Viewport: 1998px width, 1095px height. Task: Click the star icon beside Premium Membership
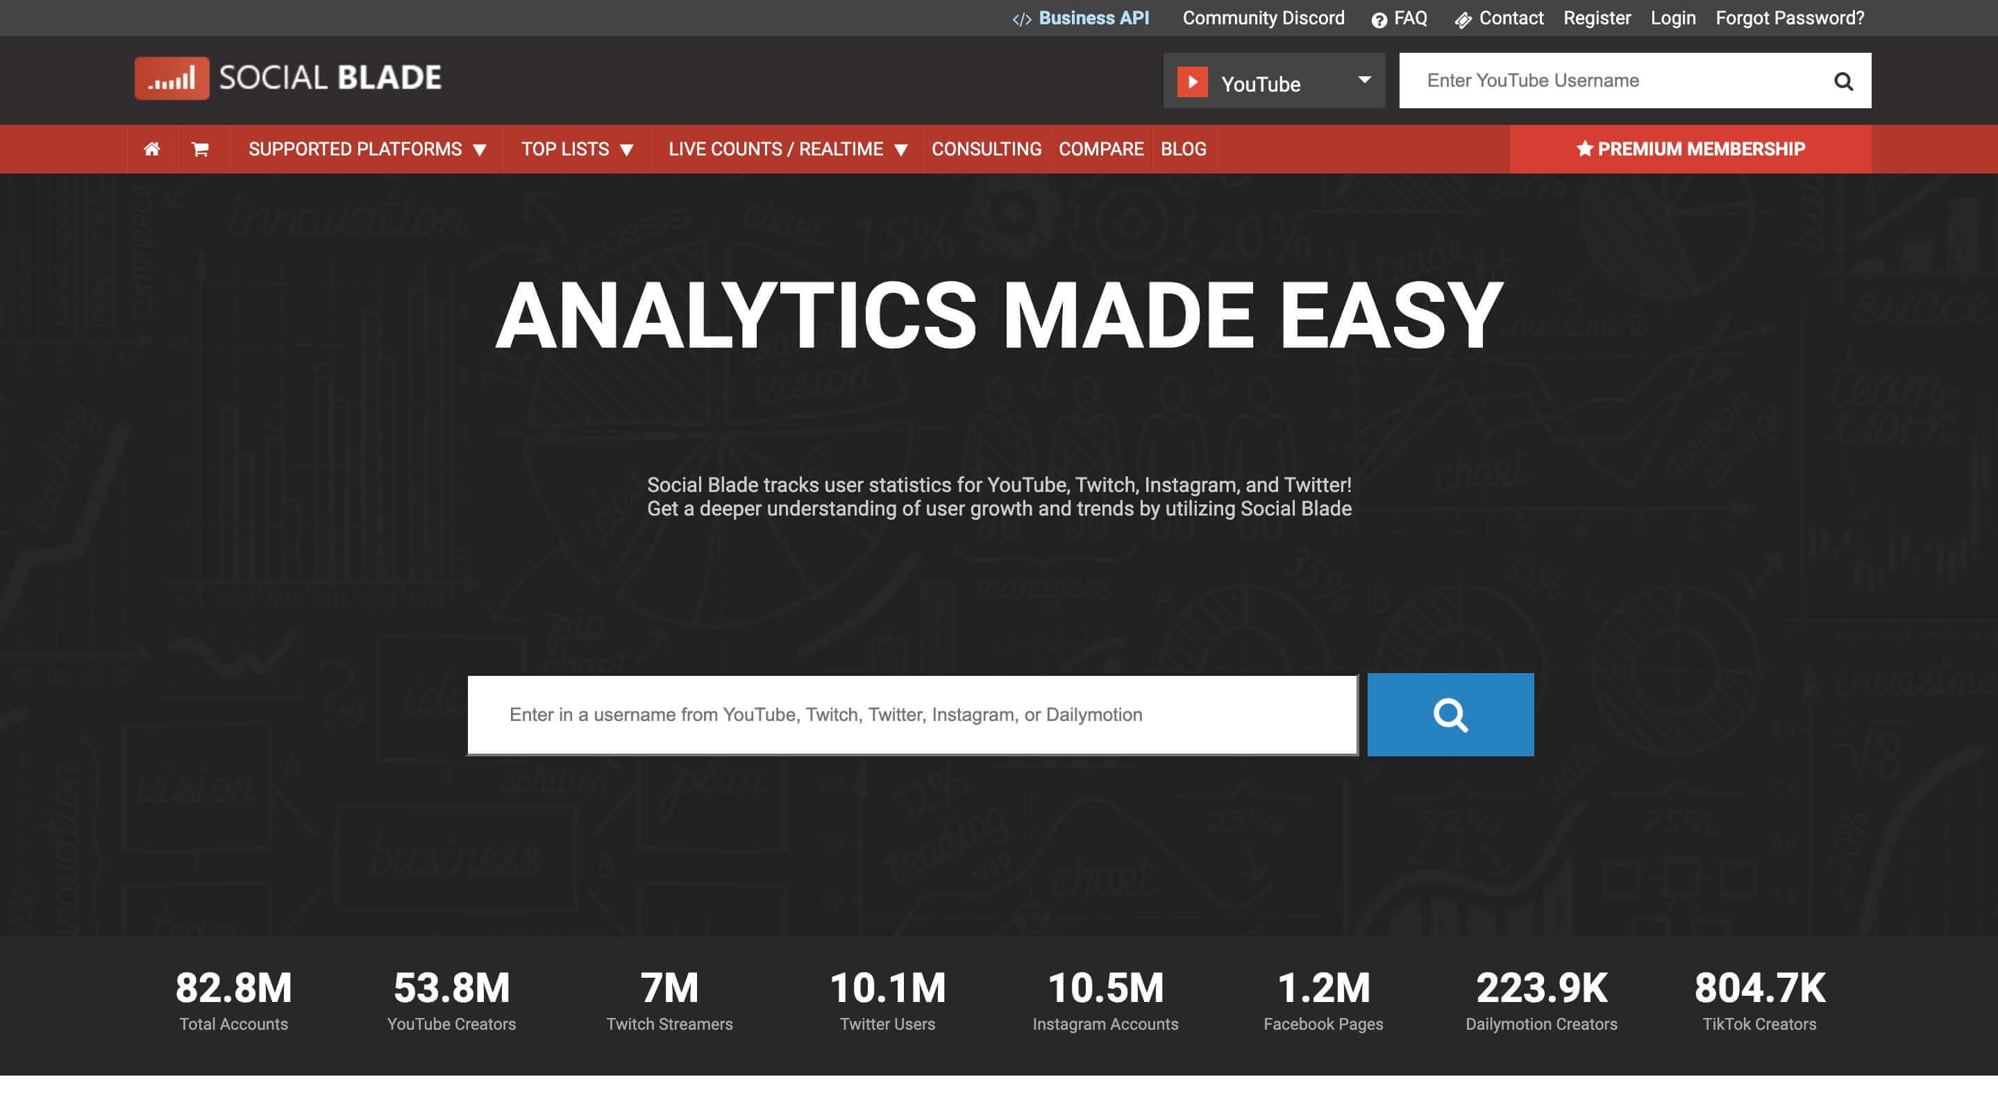click(x=1584, y=149)
